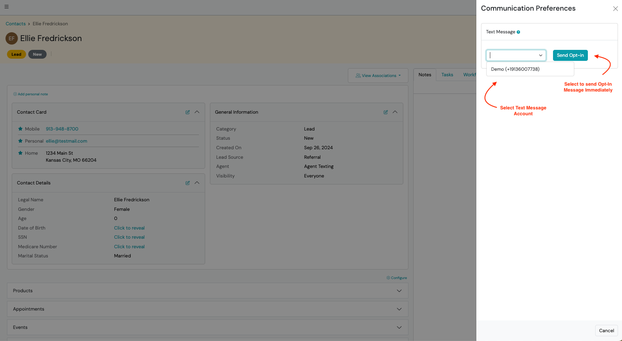Close the Communication Preferences panel
The width and height of the screenshot is (622, 341).
(615, 8)
